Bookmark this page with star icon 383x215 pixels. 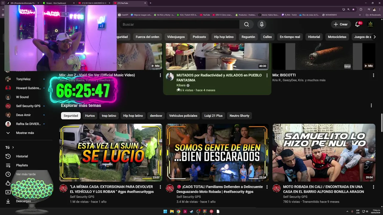tap(353, 9)
